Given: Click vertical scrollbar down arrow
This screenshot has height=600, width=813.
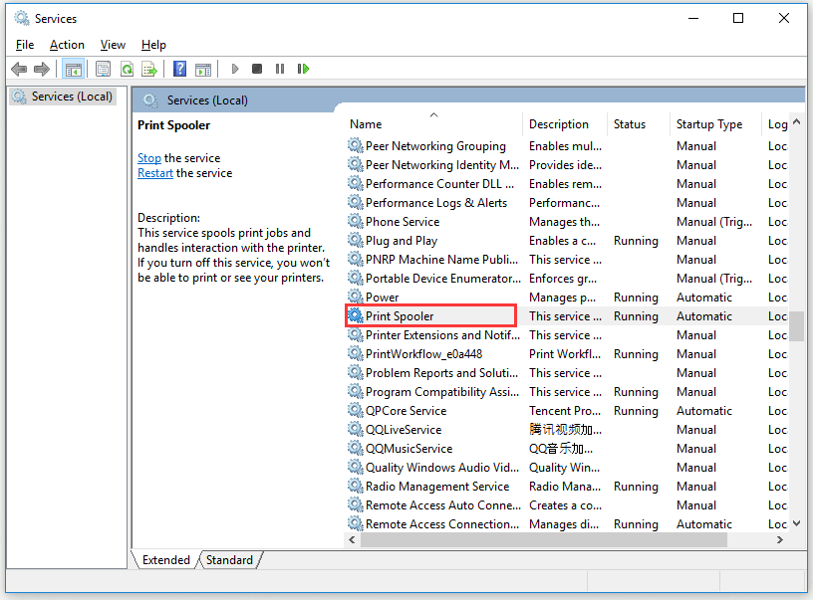Looking at the screenshot, I should point(797,524).
